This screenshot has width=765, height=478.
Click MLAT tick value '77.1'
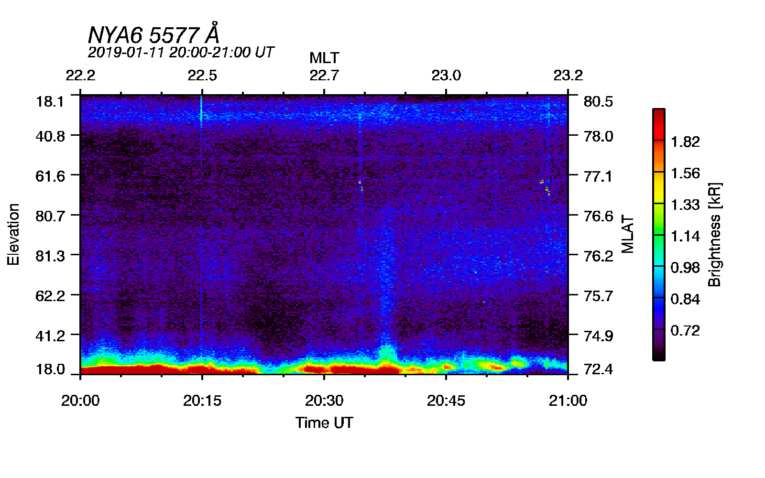(598, 176)
